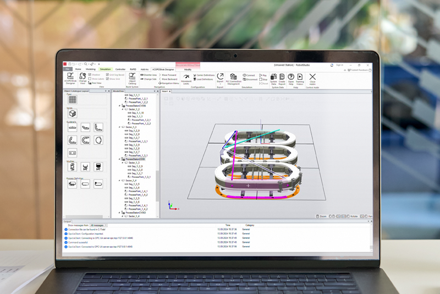Toggle the Shadow checkbox
This screenshot has width=440, height=294.
pyautogui.click(x=90, y=75)
